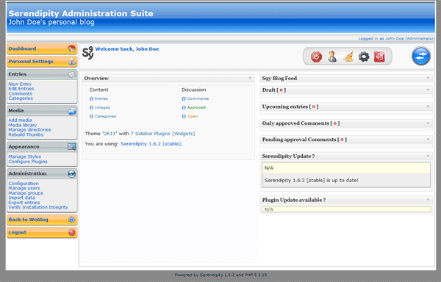Collapse the Plugin Update available widget arrow
The height and width of the screenshot is (282, 441).
click(428, 200)
